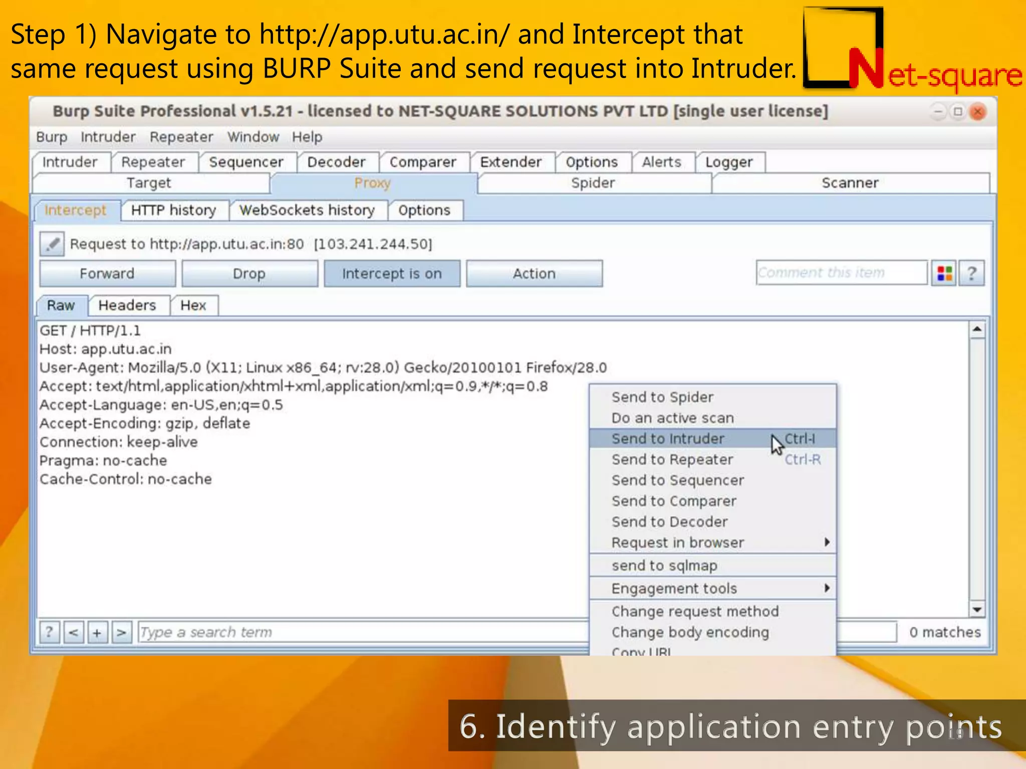1026x769 pixels.
Task: Switch to the Spider tab
Action: click(x=593, y=183)
